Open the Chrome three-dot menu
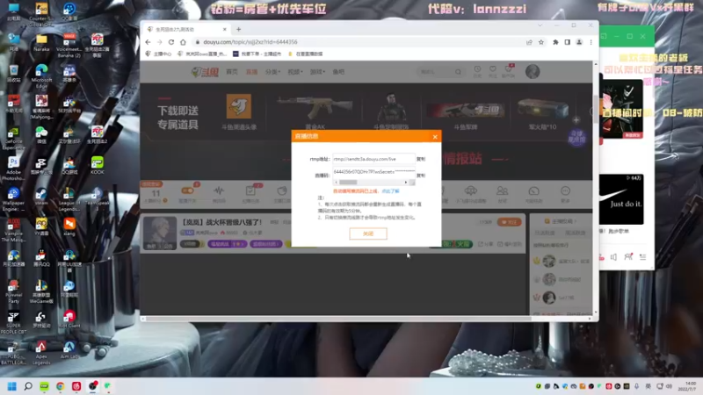Screen dimensions: 703x395 click(591, 42)
